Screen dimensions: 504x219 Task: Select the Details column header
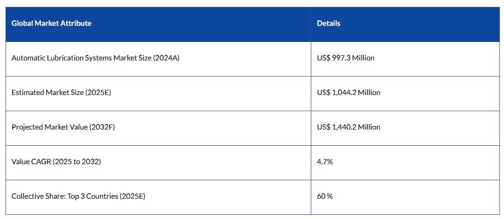[x=328, y=23]
